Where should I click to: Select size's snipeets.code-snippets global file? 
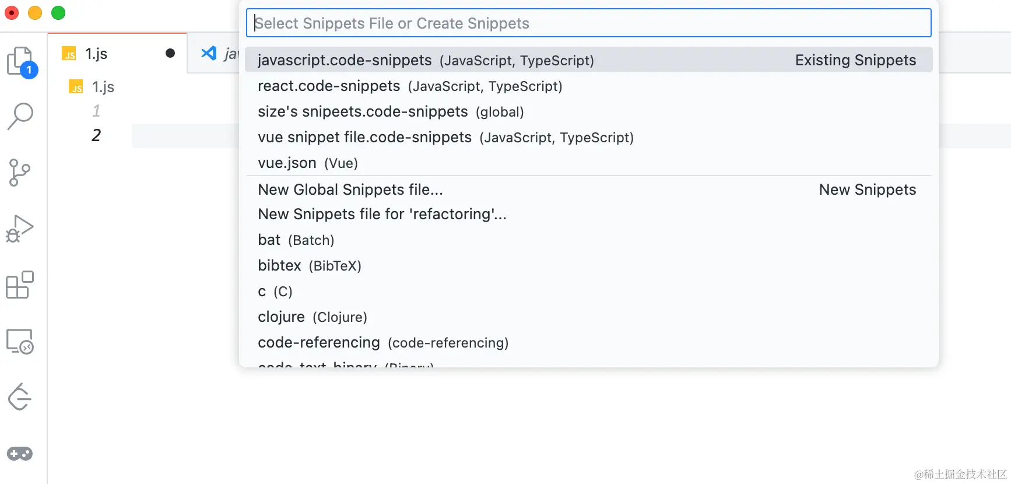363,112
